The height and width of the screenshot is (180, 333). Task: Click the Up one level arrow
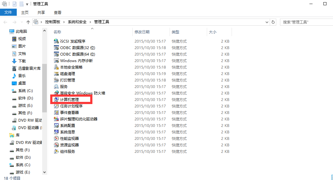[x=28, y=22]
